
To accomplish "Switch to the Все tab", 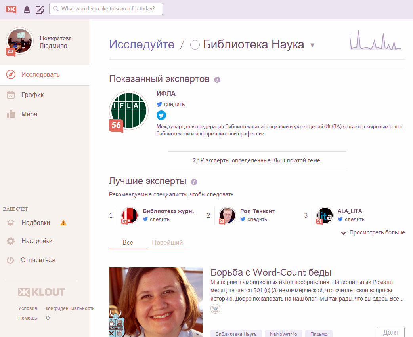I will [x=128, y=243].
